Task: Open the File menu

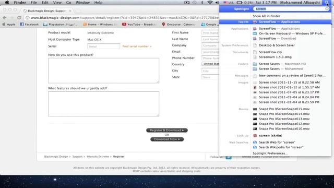Action: [x=33, y=3]
